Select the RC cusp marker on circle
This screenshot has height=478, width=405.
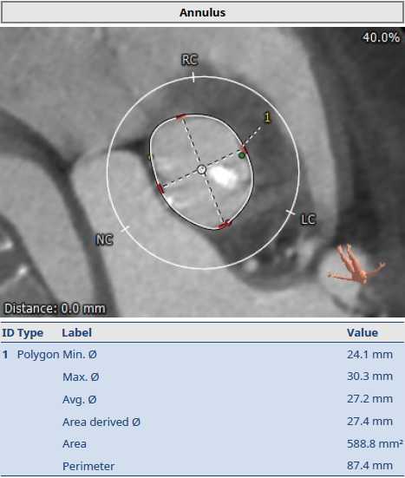point(193,77)
